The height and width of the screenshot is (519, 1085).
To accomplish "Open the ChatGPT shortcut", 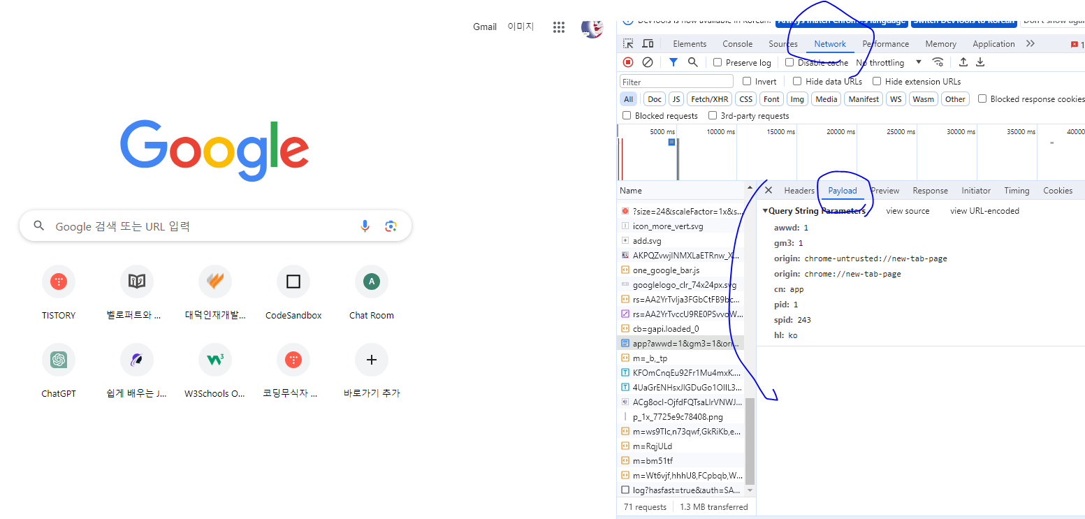I will coord(59,372).
